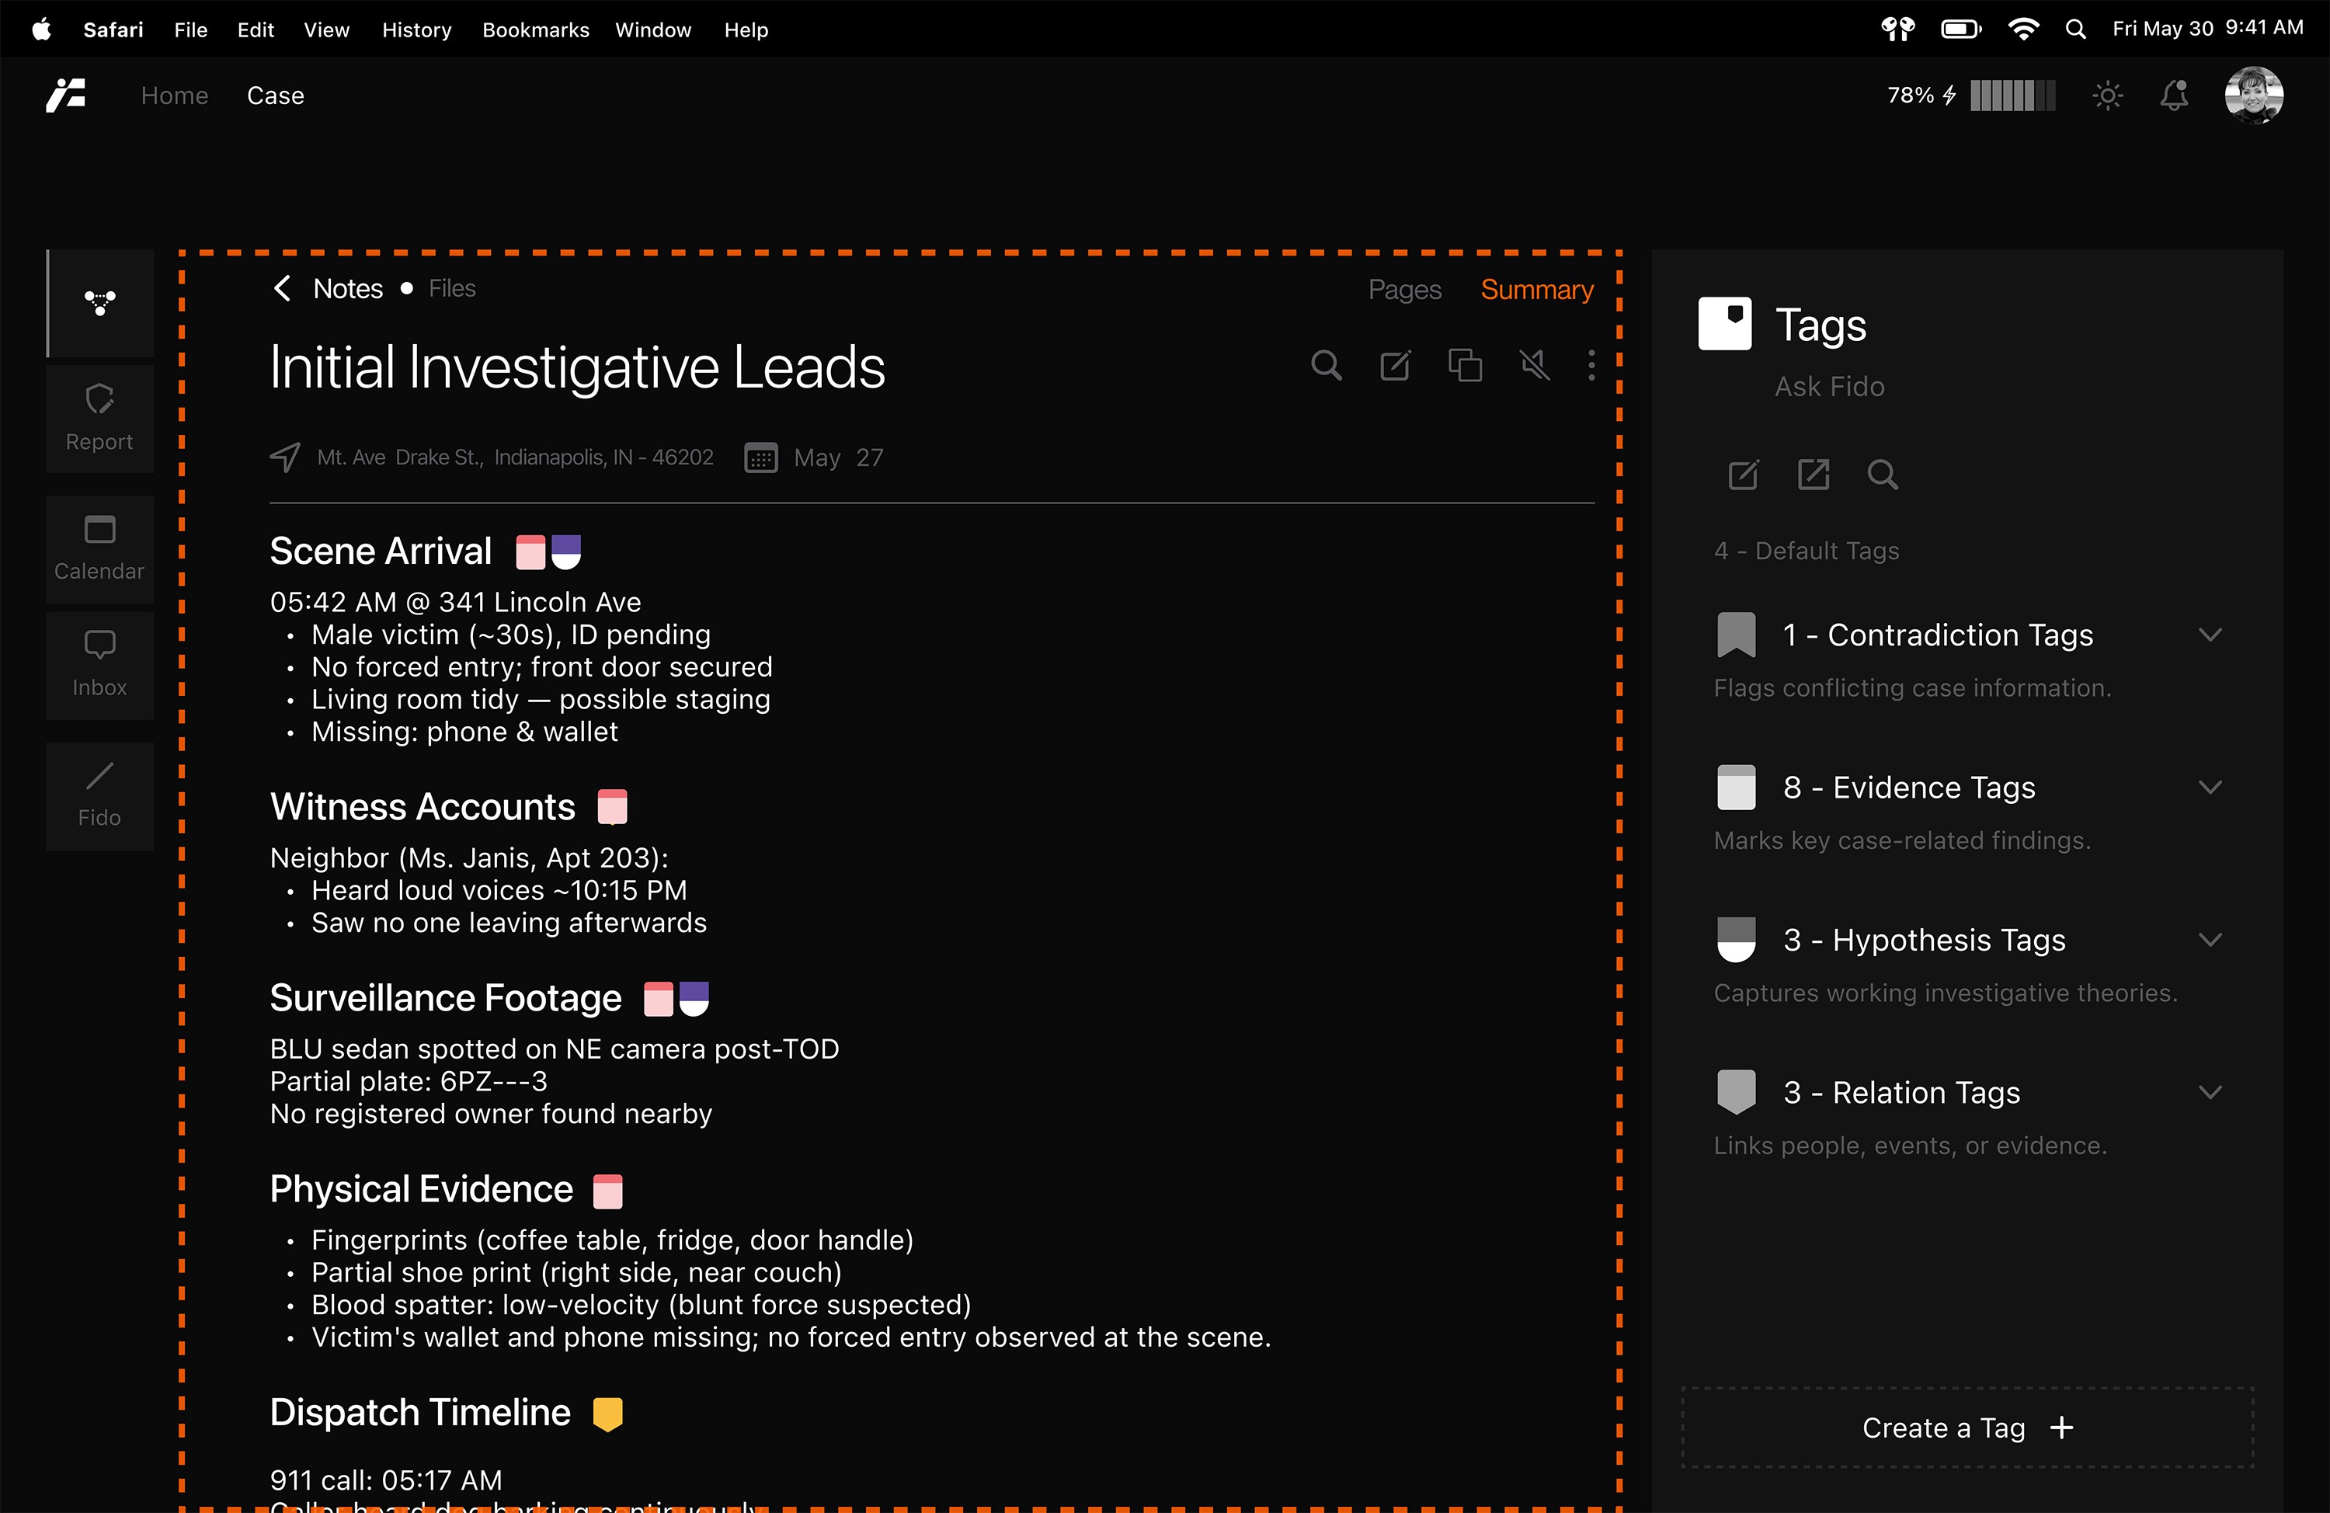
Task: Expand the Hypothesis Tags chevron
Action: (2210, 940)
